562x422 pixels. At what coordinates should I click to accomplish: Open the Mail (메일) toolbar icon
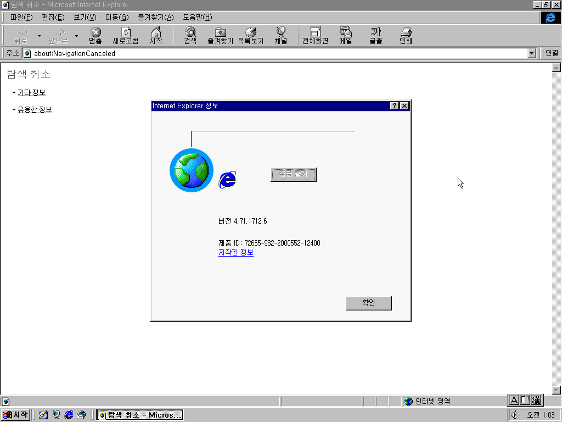click(346, 36)
